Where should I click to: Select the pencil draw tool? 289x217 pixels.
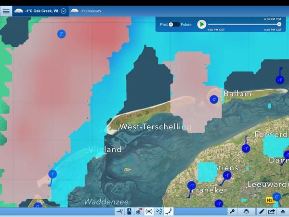pos(262,212)
